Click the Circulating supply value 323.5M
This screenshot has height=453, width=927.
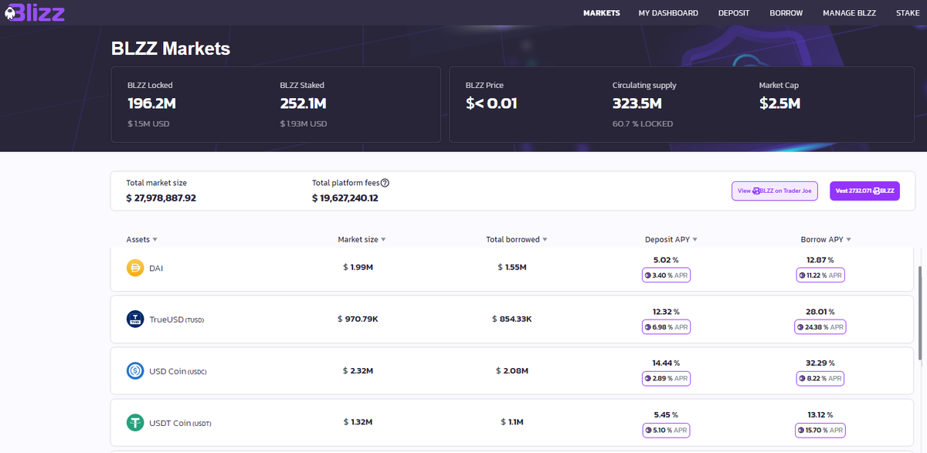[x=637, y=103]
